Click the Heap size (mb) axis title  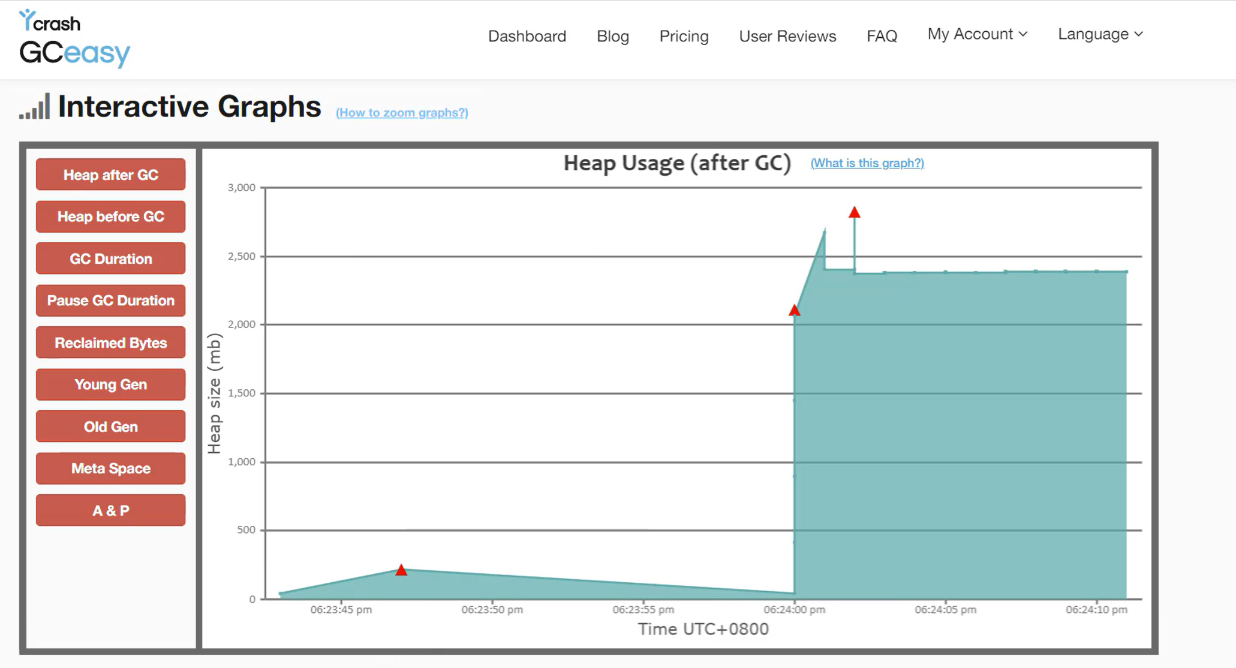point(214,393)
